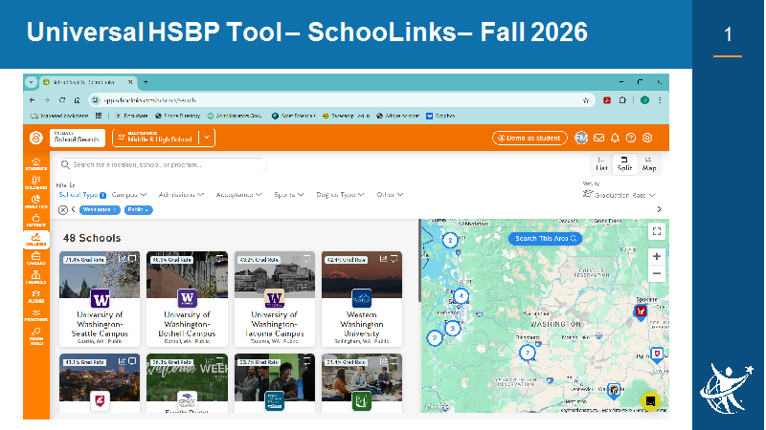
Task: Open the help question mark icon
Action: pyautogui.click(x=631, y=138)
